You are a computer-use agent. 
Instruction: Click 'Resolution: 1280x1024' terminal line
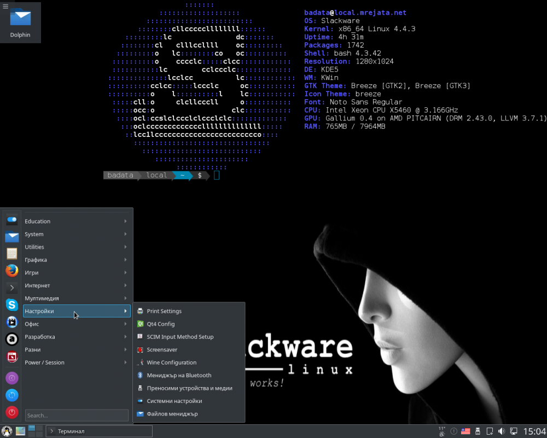(349, 61)
